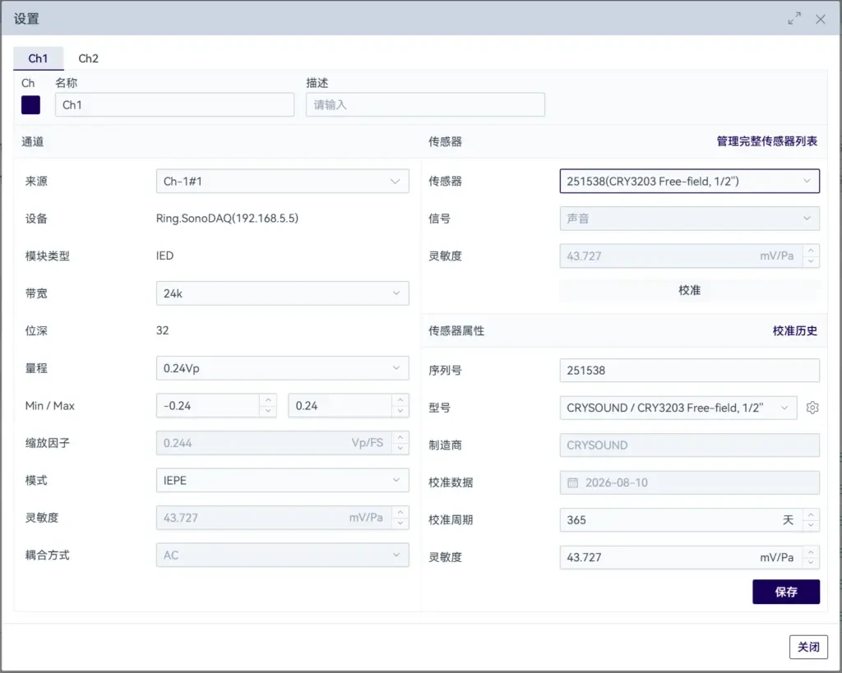Expand the 带宽 dropdown set to 24k
The image size is (842, 673).
[283, 293]
